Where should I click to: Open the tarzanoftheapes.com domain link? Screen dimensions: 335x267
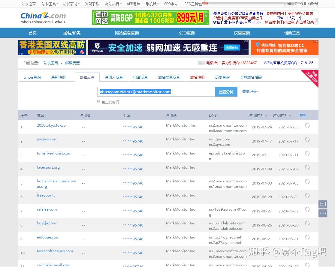pos(55,251)
